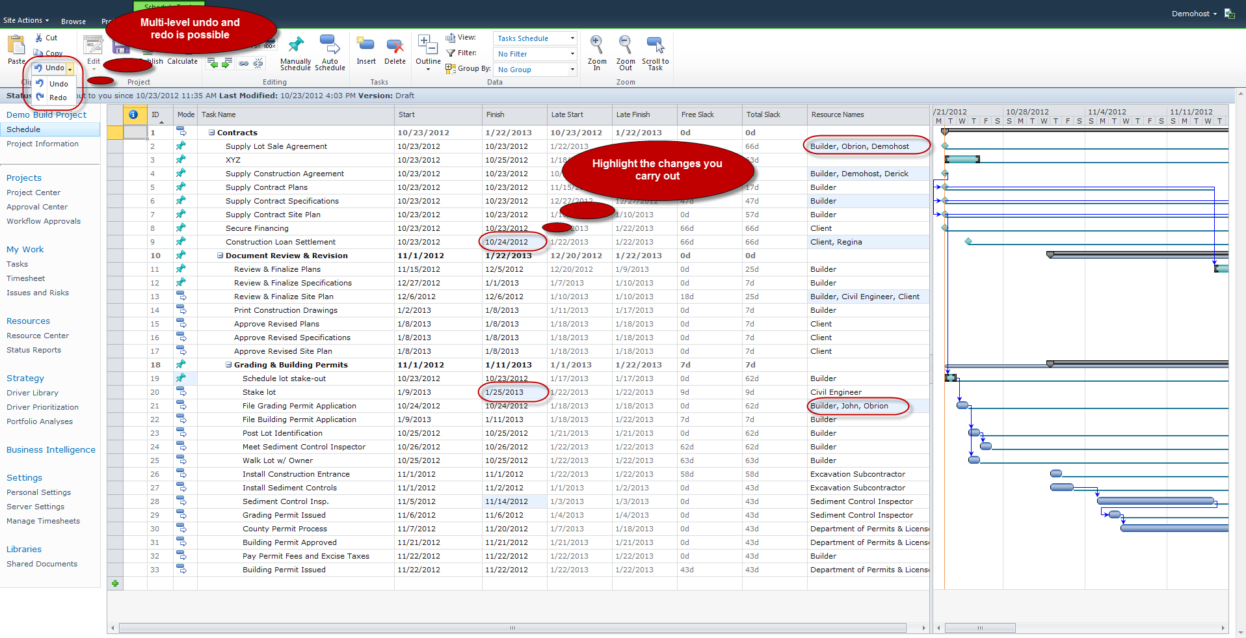Viewport: 1246px width, 638px height.
Task: Open Issues and Risks link
Action: click(38, 293)
